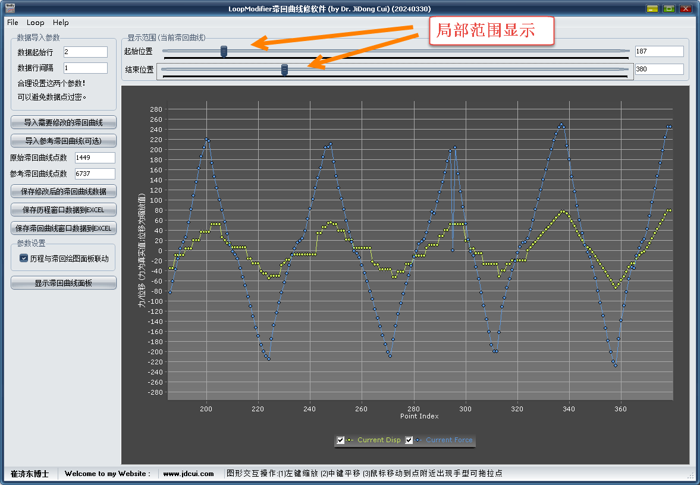Click the resize grip in window corner
The image size is (700, 485).
coord(691,476)
